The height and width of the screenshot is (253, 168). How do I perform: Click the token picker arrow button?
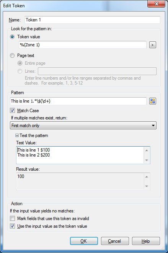(x=153, y=45)
